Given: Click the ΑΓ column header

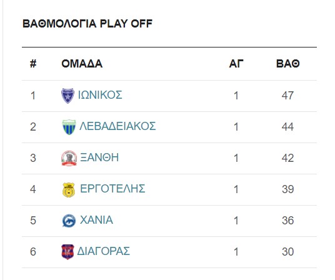Looking at the screenshot, I should [236, 64].
